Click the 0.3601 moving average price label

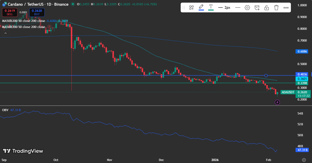coord(302,79)
